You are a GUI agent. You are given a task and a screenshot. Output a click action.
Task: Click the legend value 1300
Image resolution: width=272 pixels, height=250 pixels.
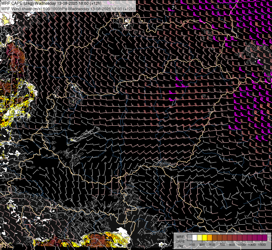[x=252, y=245]
